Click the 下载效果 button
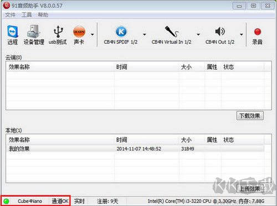This screenshot has height=206, width=277. click(250, 116)
